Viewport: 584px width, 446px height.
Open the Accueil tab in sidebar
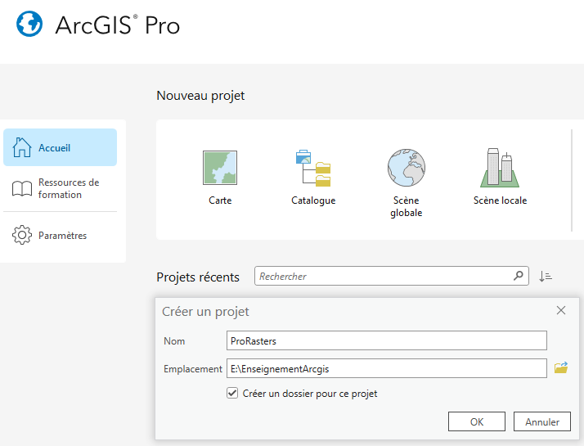point(60,148)
